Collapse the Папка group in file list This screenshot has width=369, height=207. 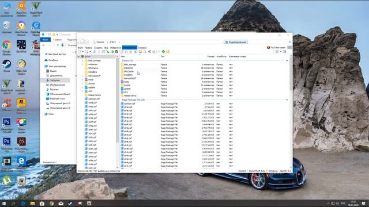(x=287, y=60)
